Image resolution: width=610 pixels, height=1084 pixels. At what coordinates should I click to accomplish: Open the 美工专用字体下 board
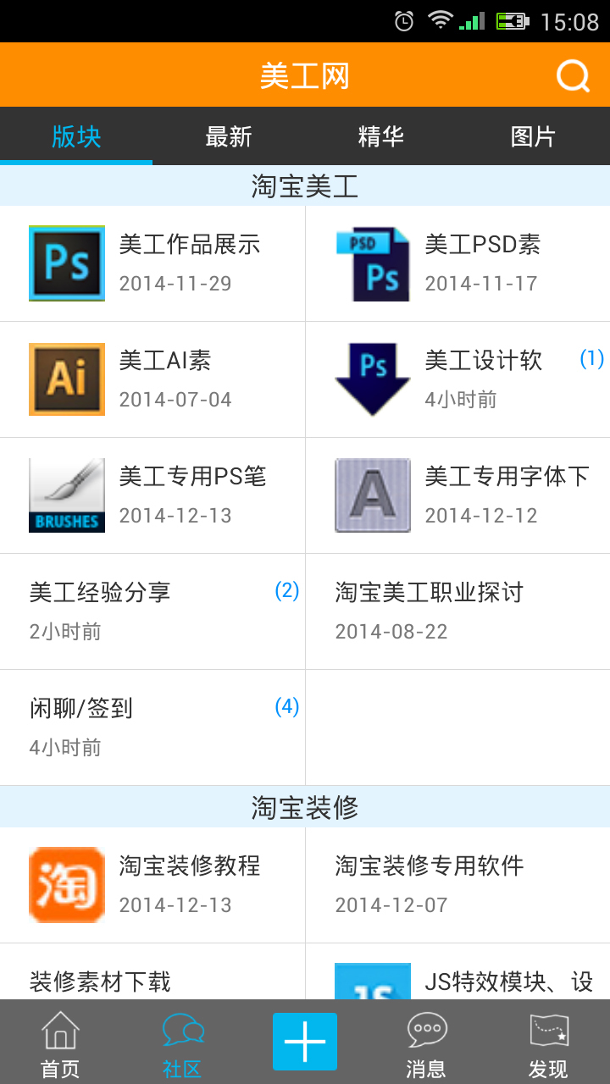pos(457,495)
